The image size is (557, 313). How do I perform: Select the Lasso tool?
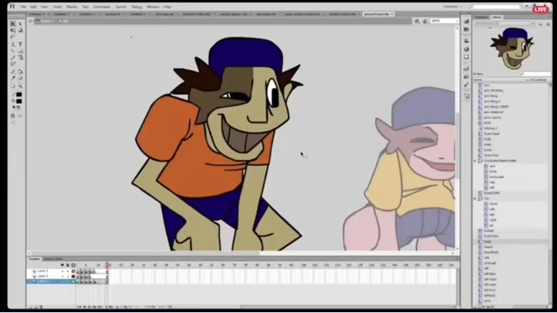[x=13, y=37]
